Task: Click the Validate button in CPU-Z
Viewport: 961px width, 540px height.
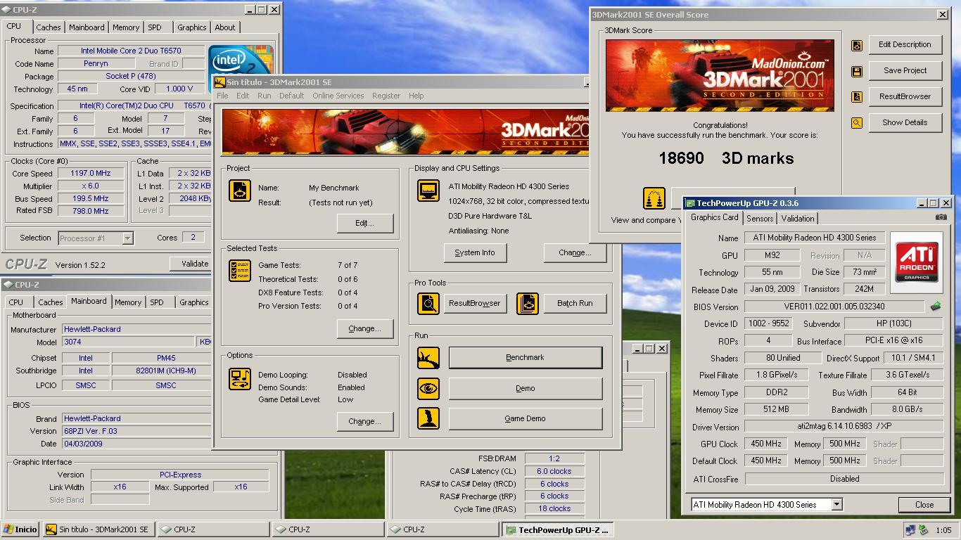Action: pyautogui.click(x=191, y=264)
